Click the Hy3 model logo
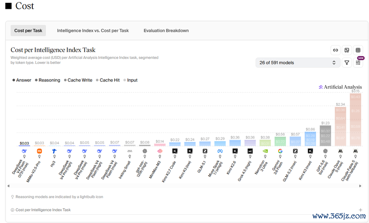Image resolution: width=369 pixels, height=223 pixels. 54,151
